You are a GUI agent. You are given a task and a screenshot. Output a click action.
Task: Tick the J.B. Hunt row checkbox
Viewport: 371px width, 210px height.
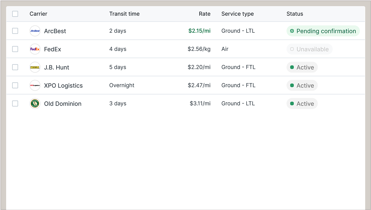point(15,67)
